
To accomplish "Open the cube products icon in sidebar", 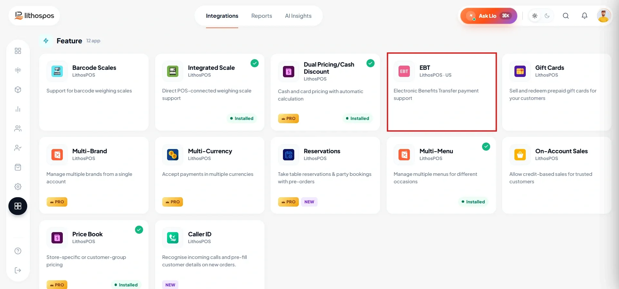I will tap(18, 90).
